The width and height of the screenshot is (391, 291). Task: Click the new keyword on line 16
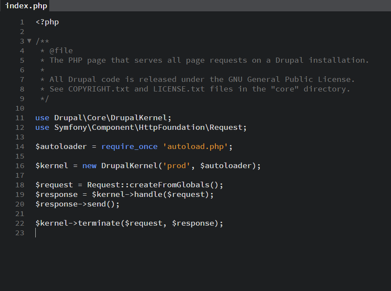[x=89, y=166]
